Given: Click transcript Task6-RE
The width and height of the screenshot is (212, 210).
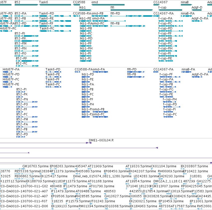Looking at the screenshot, I should (x=46, y=18).
